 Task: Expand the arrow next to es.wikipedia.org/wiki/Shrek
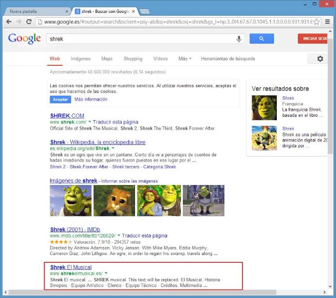[113, 148]
